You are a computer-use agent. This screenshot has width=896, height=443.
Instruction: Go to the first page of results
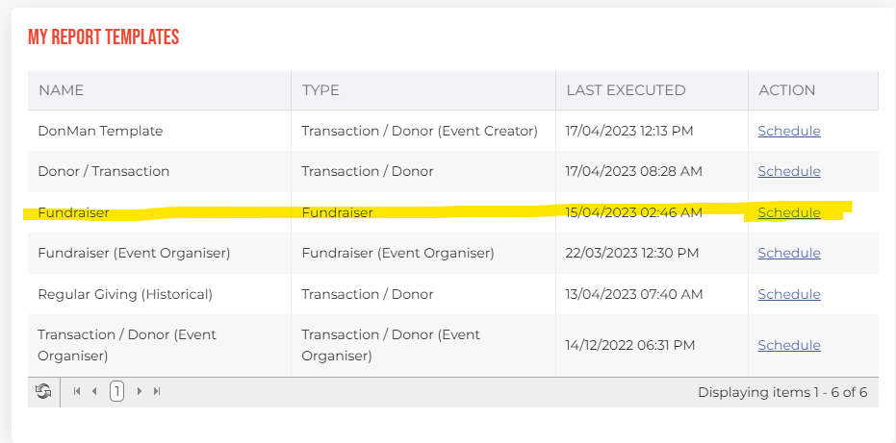tap(77, 392)
